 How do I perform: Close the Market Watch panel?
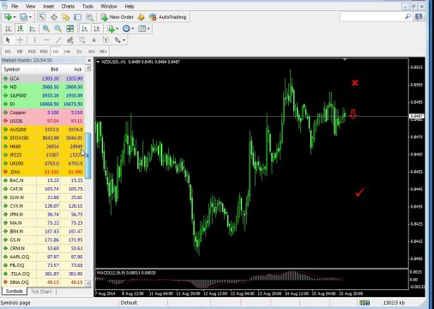point(89,60)
